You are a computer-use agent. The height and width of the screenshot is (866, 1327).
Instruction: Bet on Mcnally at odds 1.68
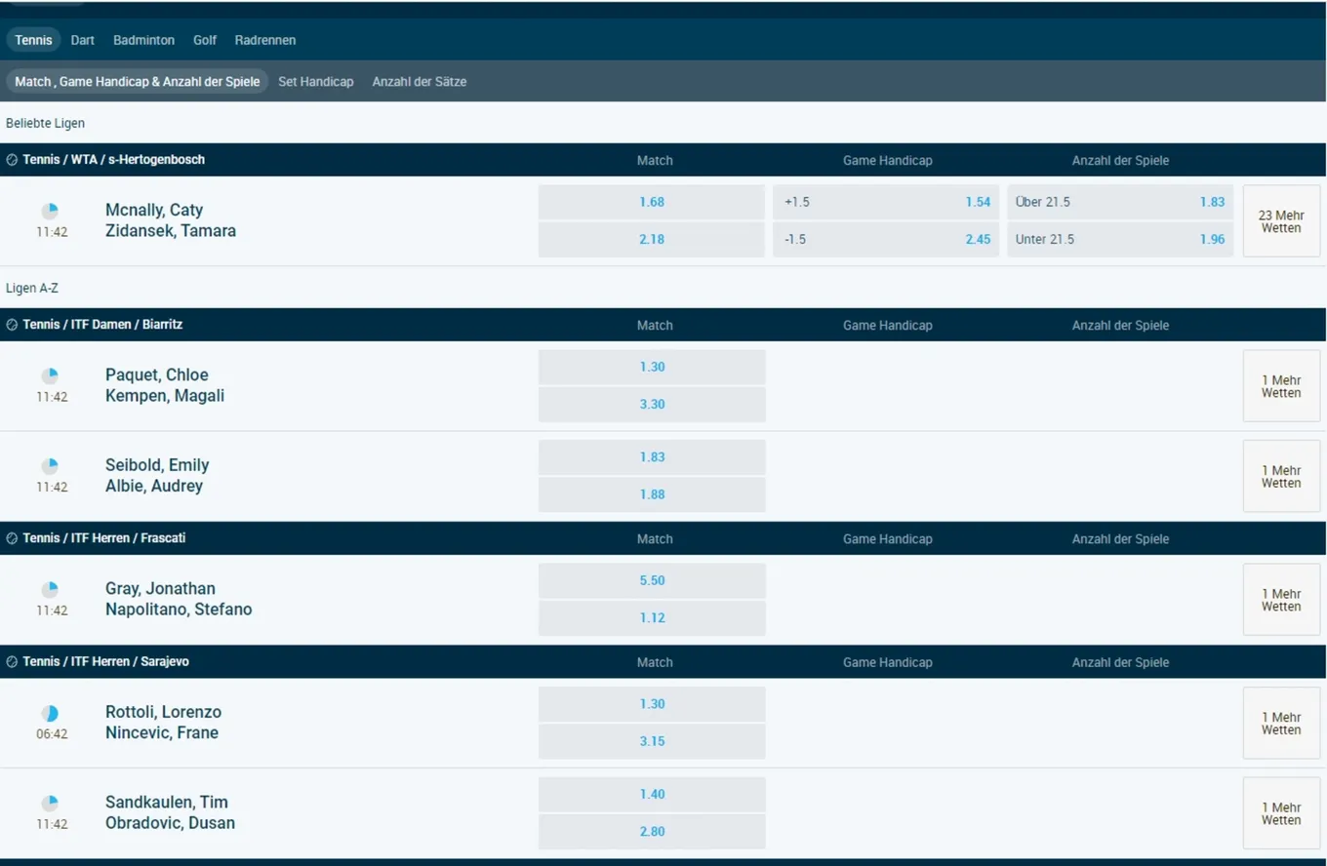[x=652, y=202]
